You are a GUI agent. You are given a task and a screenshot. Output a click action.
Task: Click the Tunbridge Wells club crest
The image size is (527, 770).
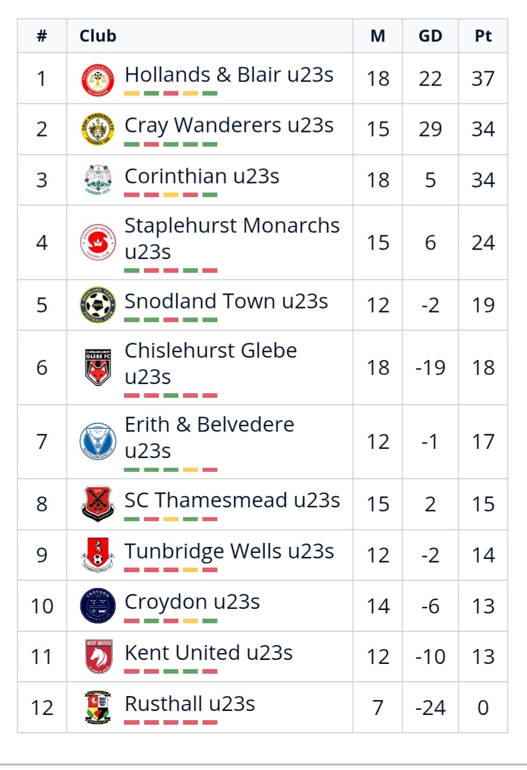[x=98, y=555]
